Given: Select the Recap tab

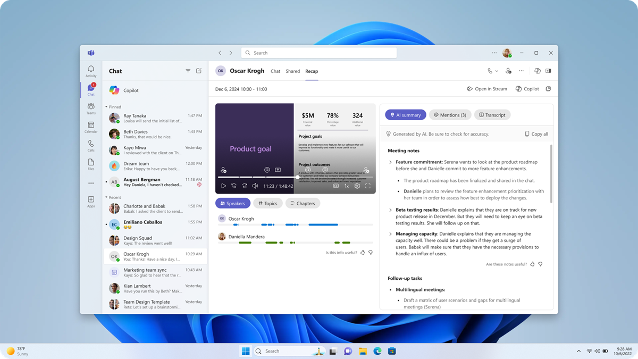Looking at the screenshot, I should pos(312,71).
